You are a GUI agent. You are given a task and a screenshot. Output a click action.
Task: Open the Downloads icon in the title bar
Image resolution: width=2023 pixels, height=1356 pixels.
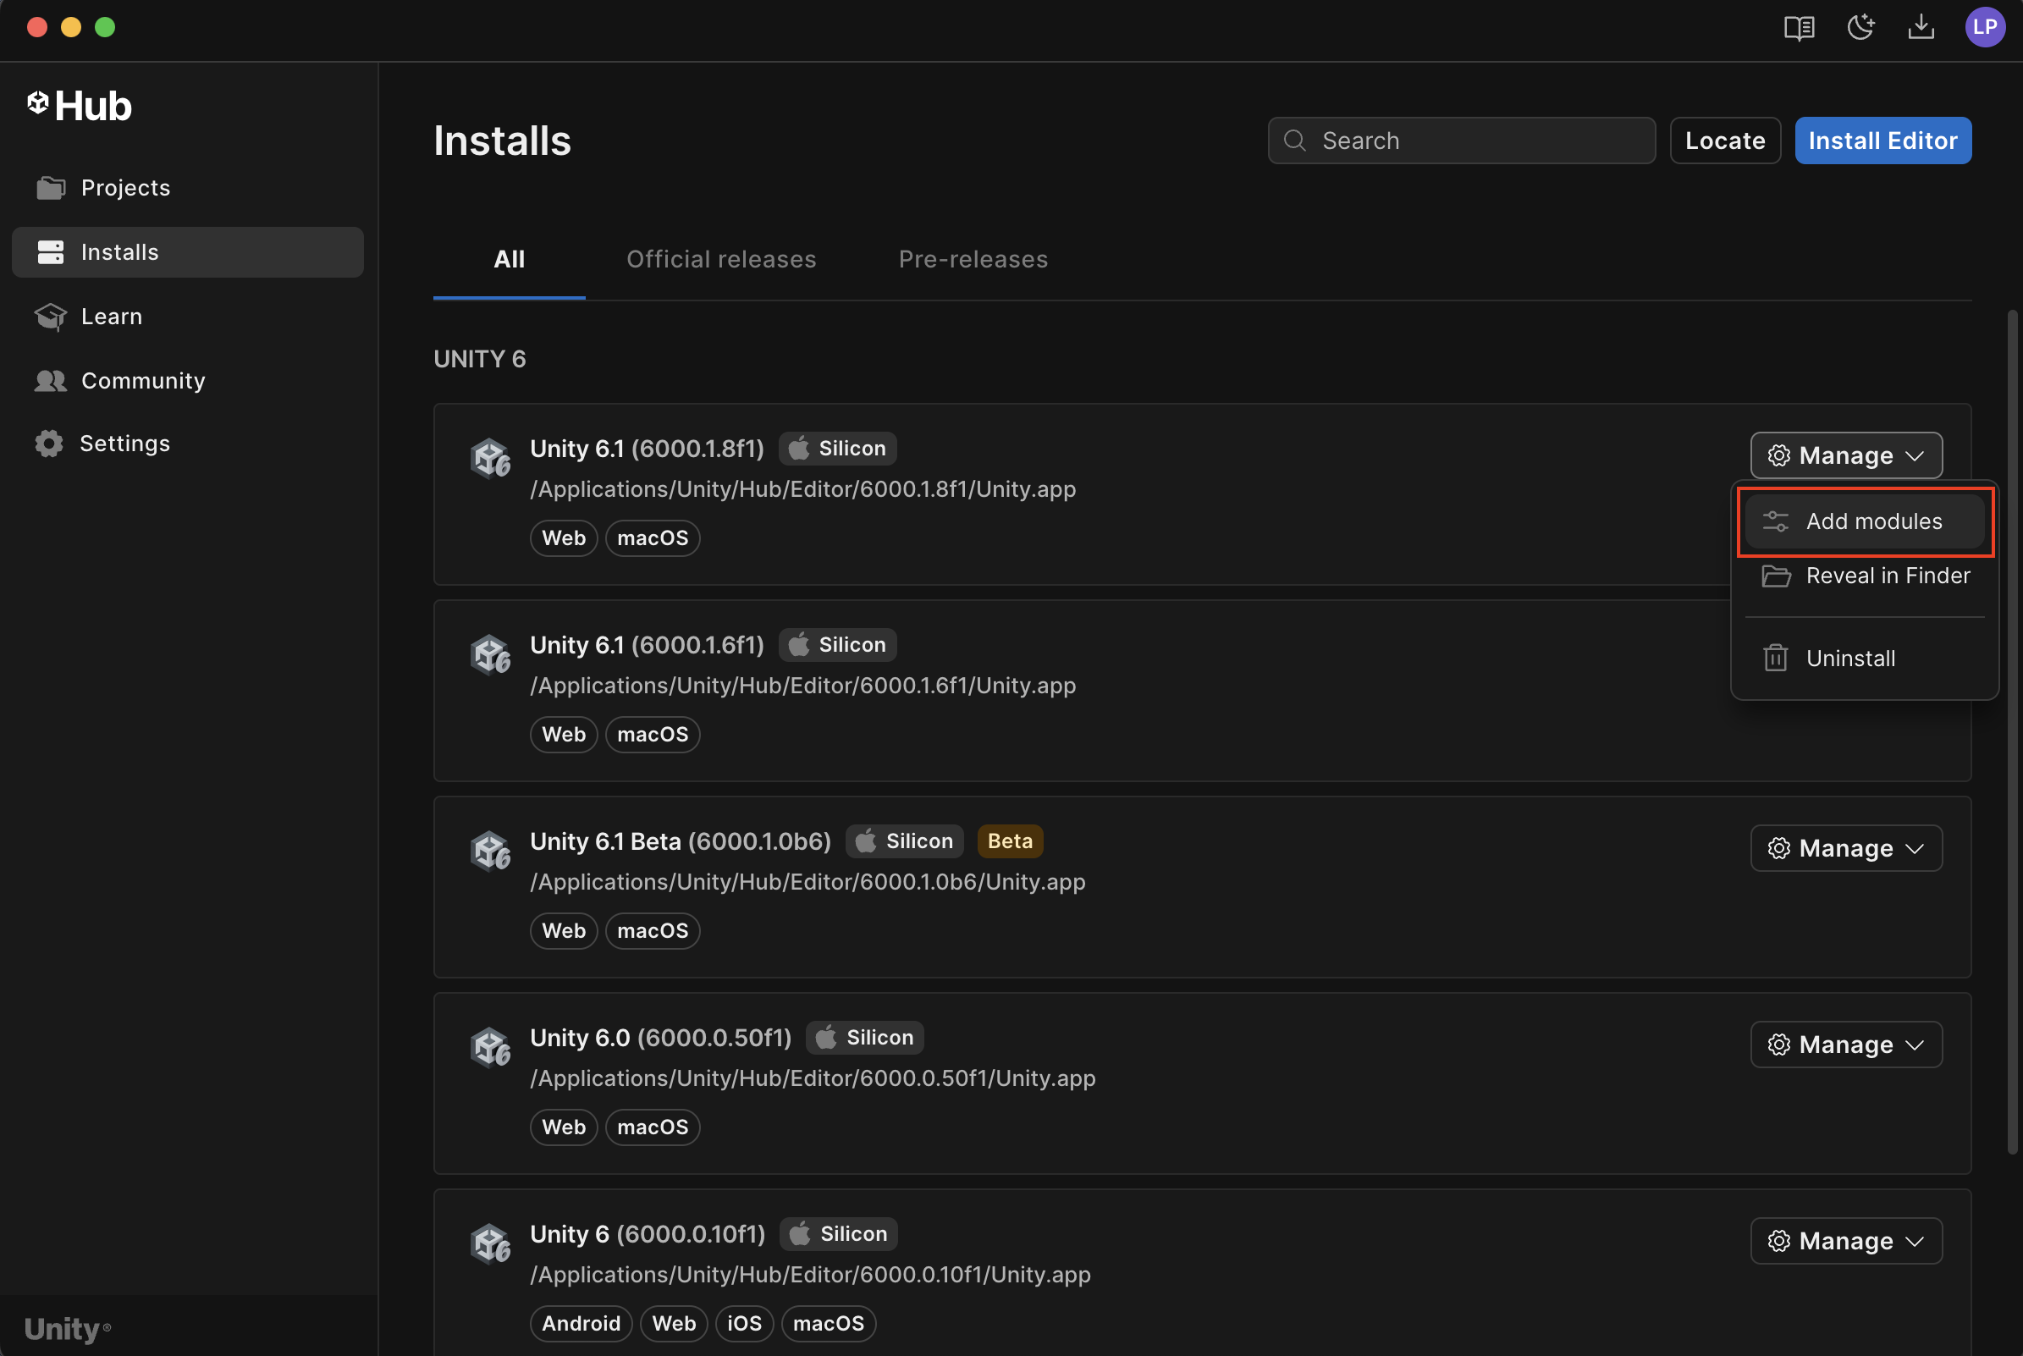(1921, 27)
